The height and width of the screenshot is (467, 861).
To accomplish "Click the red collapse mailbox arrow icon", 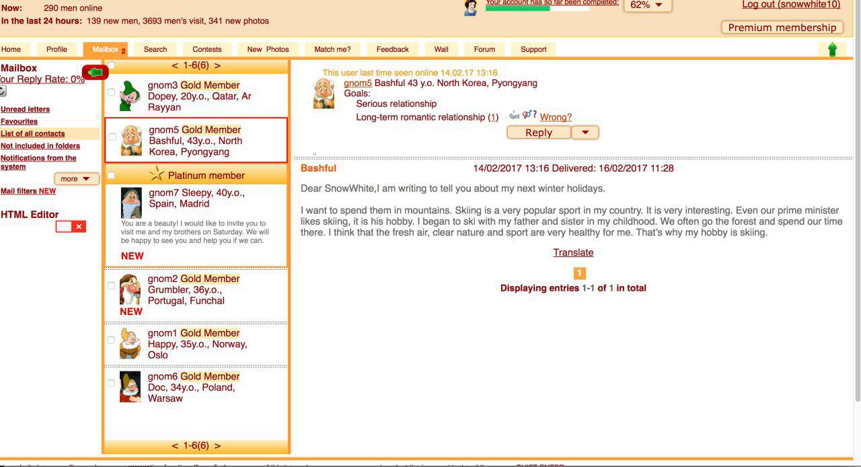I will [x=96, y=72].
